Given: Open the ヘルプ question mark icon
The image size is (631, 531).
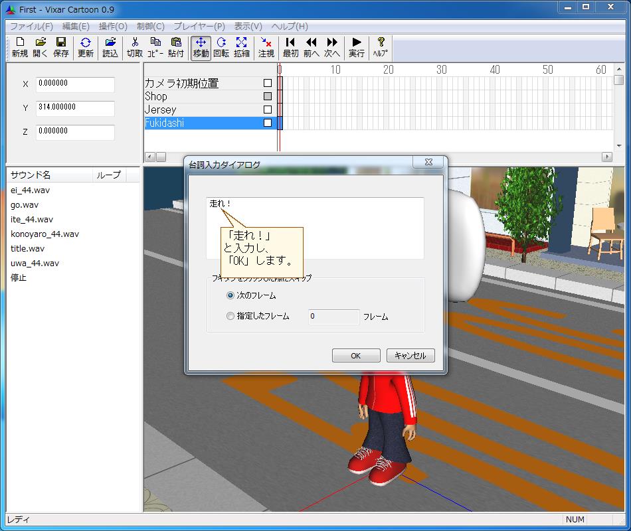Looking at the screenshot, I should [x=381, y=47].
